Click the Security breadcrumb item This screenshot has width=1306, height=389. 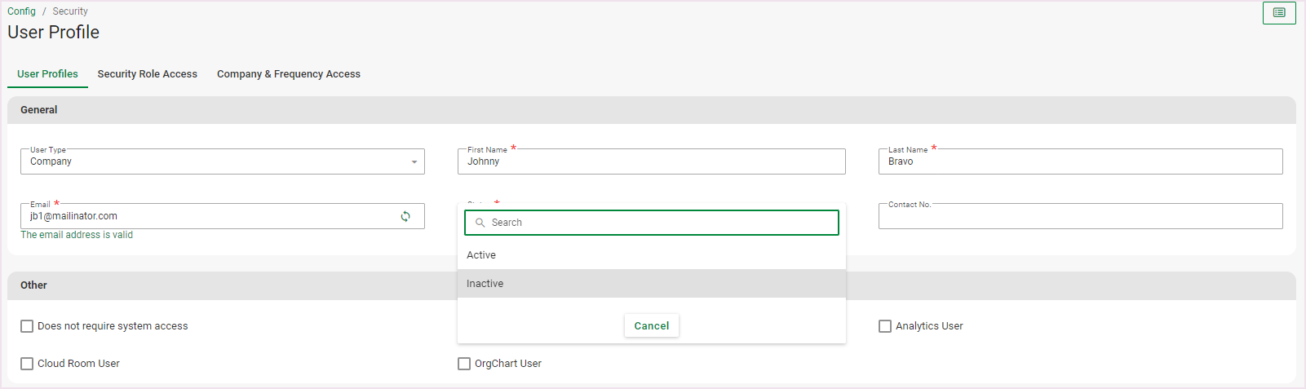(70, 11)
